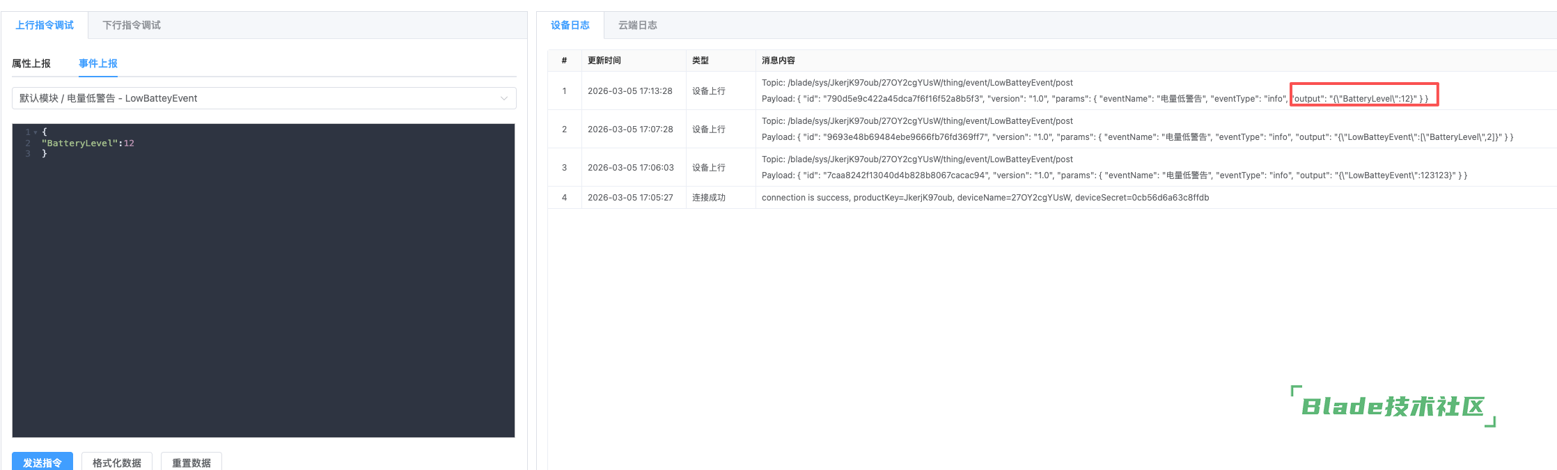
Task: Click the 消息内容 column header
Action: pyautogui.click(x=778, y=61)
